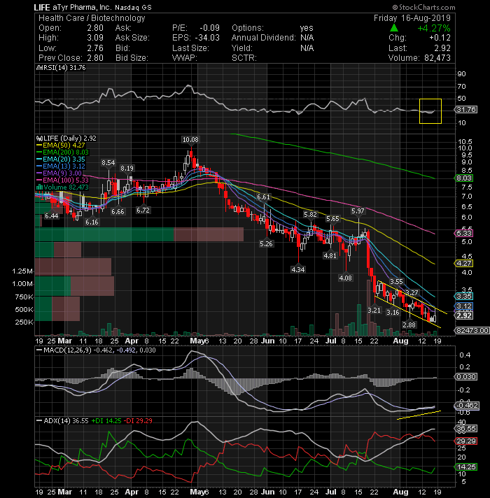Click the green up-arrow beside +4.27%
Viewport: 490px width, 498px height.
pos(393,28)
